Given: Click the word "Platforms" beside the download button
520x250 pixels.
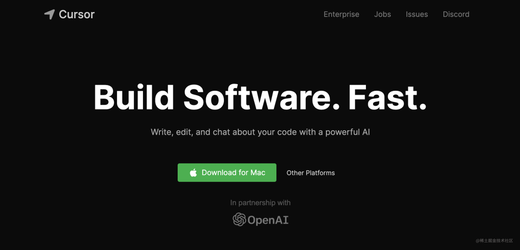Looking at the screenshot, I should click(320, 173).
